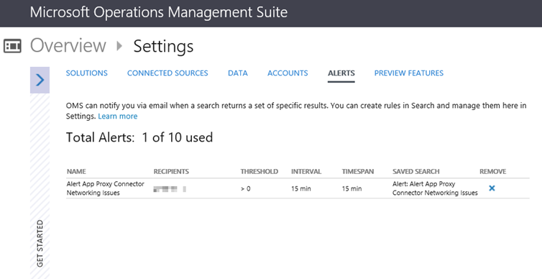Open saved search 'Alert: Alert App Proxy'
Image resolution: width=542 pixels, height=279 pixels.
[x=435, y=188]
